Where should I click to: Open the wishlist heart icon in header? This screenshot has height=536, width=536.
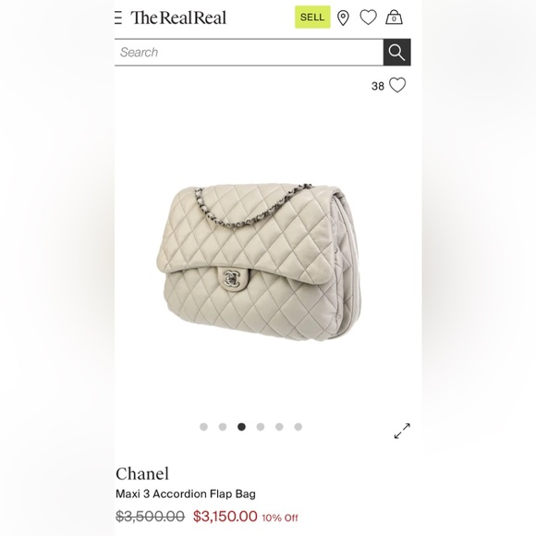point(368,17)
